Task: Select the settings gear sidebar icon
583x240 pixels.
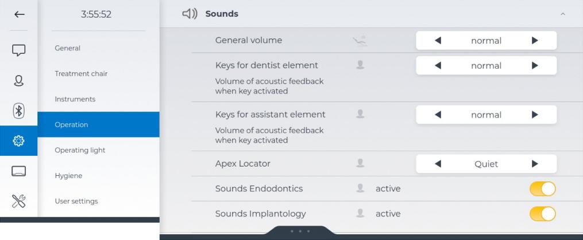Action: pyautogui.click(x=19, y=140)
